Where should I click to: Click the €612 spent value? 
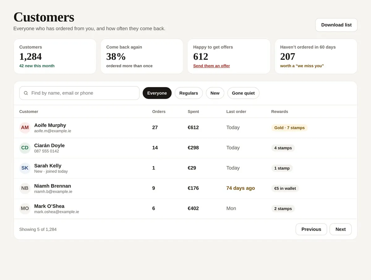193,127
